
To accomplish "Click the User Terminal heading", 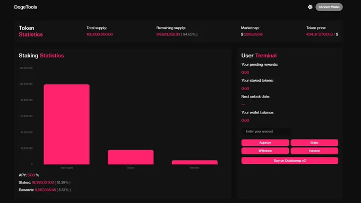I will pos(259,56).
